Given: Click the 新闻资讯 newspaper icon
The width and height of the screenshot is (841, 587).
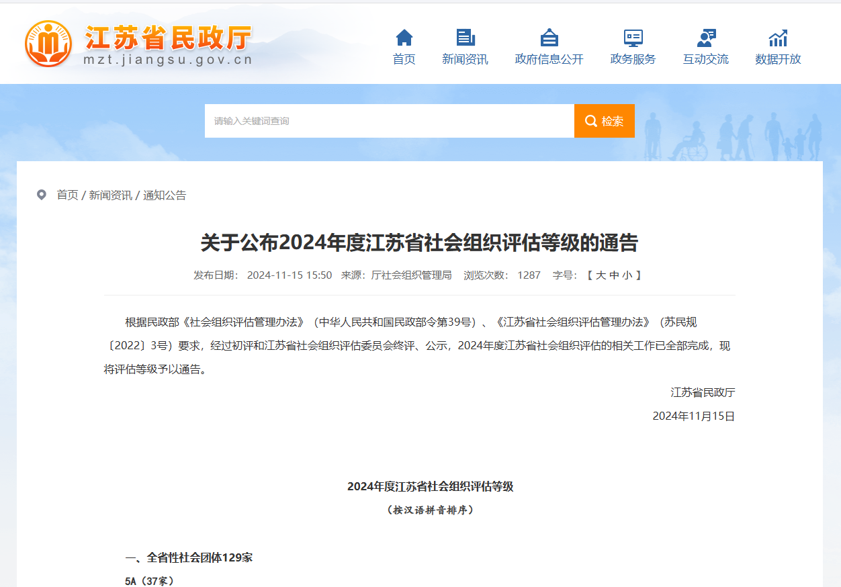Looking at the screenshot, I should [465, 38].
